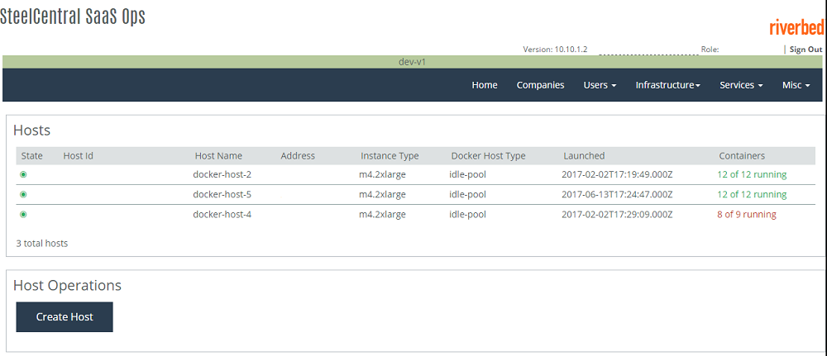This screenshot has height=356, width=827.
Task: Open the Services dropdown menu
Action: [741, 85]
